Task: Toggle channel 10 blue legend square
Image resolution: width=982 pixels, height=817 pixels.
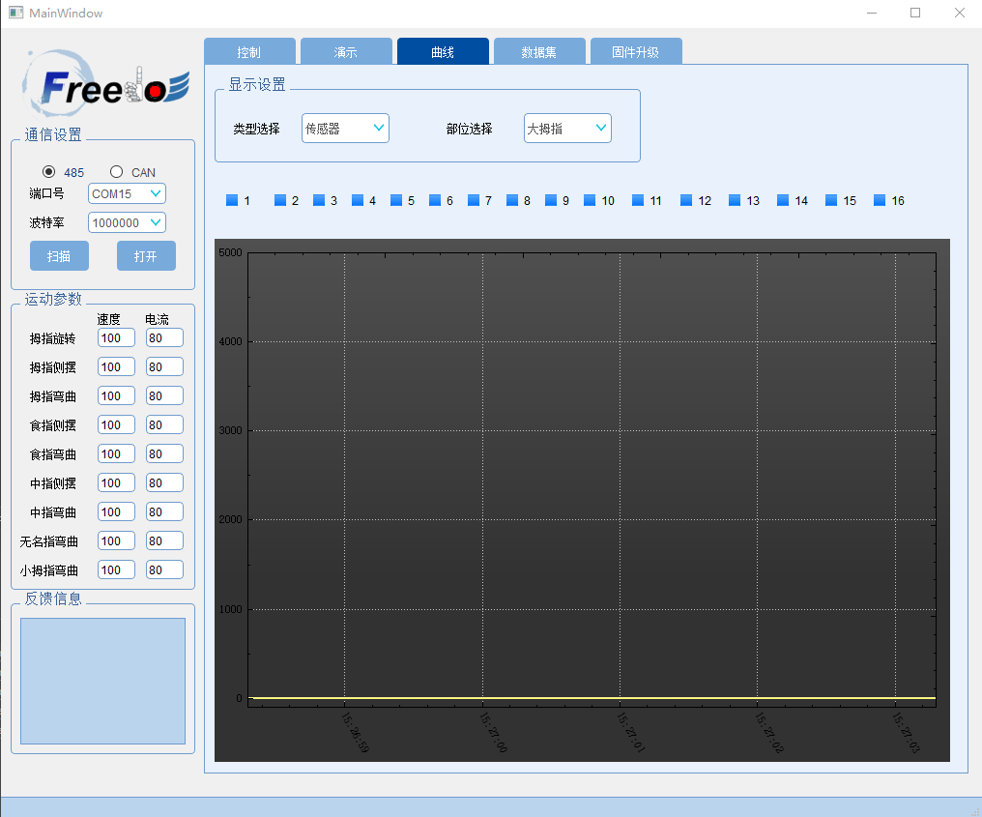Action: pos(590,200)
